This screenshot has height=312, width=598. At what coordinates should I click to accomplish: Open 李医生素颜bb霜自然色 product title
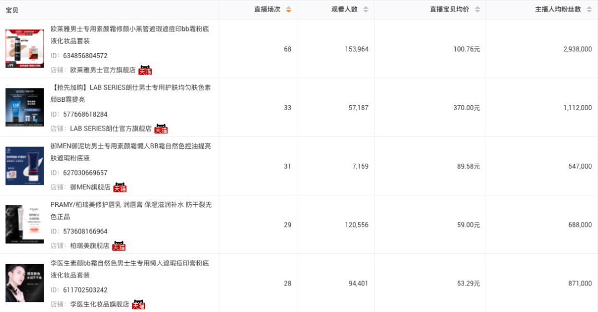coord(130,270)
